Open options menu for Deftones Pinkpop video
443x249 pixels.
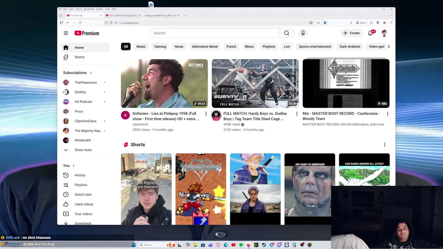coord(206,114)
